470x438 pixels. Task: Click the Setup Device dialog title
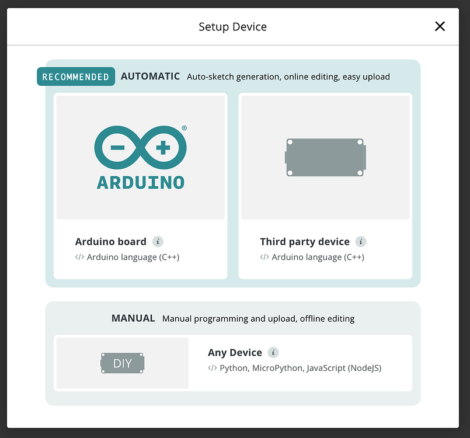(232, 26)
